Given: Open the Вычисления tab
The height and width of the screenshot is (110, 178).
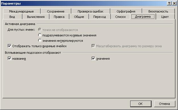Looking at the screenshot, I should pyautogui.click(x=36, y=17).
